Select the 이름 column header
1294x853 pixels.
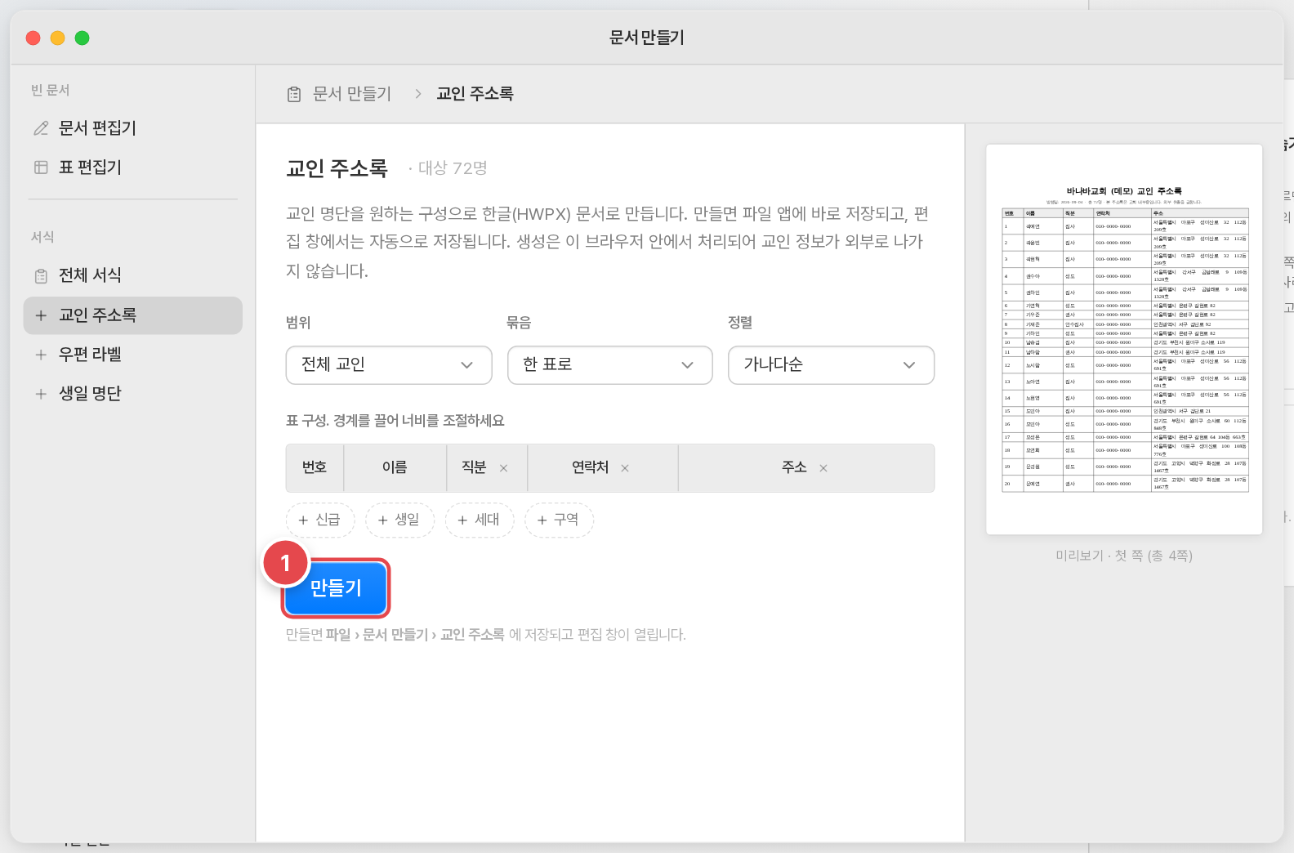point(395,467)
